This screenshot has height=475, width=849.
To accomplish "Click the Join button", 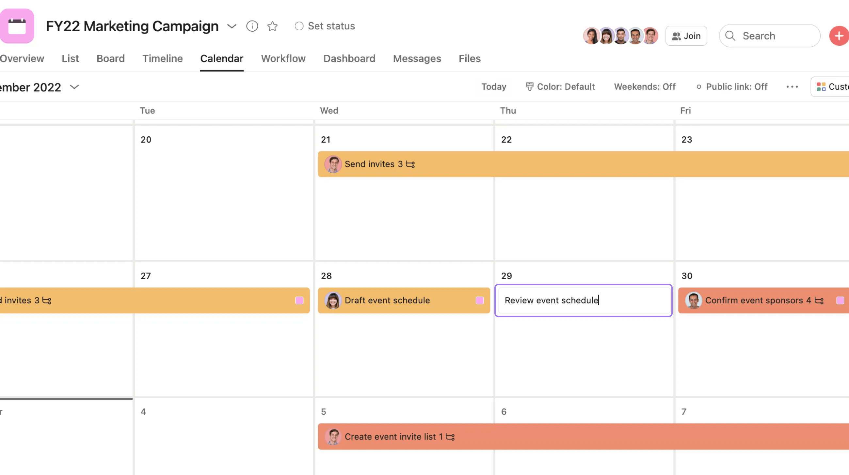I will coord(686,36).
